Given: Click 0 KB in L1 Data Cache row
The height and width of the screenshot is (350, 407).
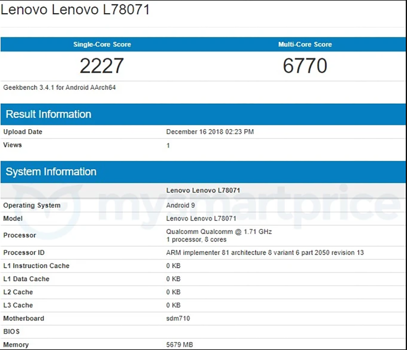Looking at the screenshot, I should pos(173,279).
